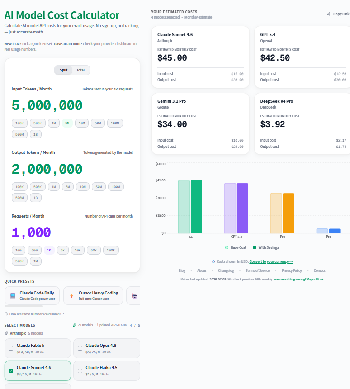Set output tokens to 100K
350x389 pixels.
point(19,187)
